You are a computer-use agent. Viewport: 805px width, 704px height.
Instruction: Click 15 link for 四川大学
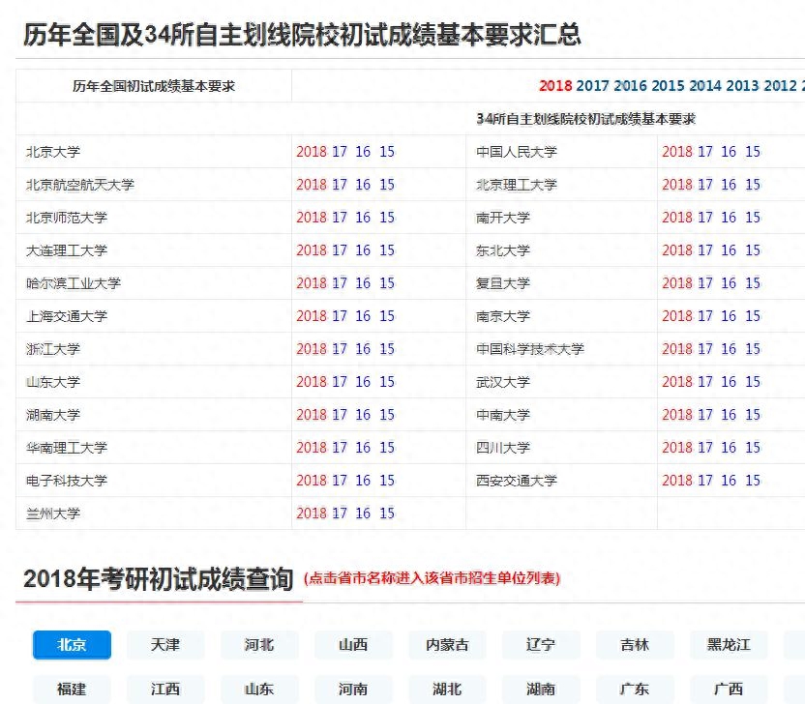[753, 447]
